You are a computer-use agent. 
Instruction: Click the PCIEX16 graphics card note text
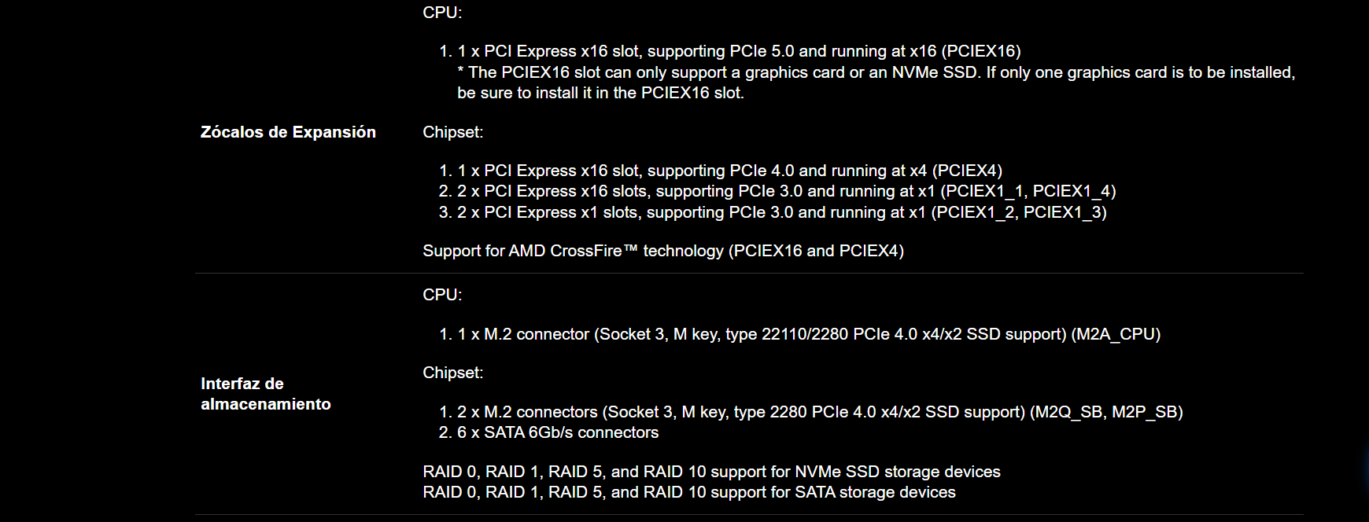876,72
